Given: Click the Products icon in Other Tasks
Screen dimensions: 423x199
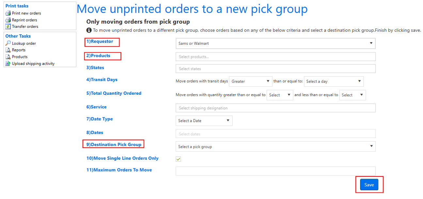Looking at the screenshot, I should (8, 57).
